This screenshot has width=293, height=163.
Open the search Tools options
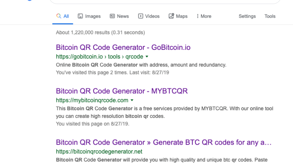[270, 16]
